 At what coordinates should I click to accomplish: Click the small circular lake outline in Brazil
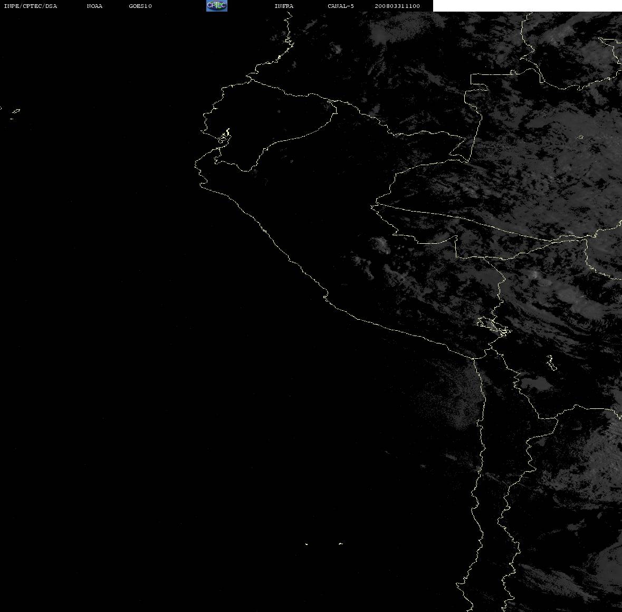pyautogui.click(x=581, y=137)
